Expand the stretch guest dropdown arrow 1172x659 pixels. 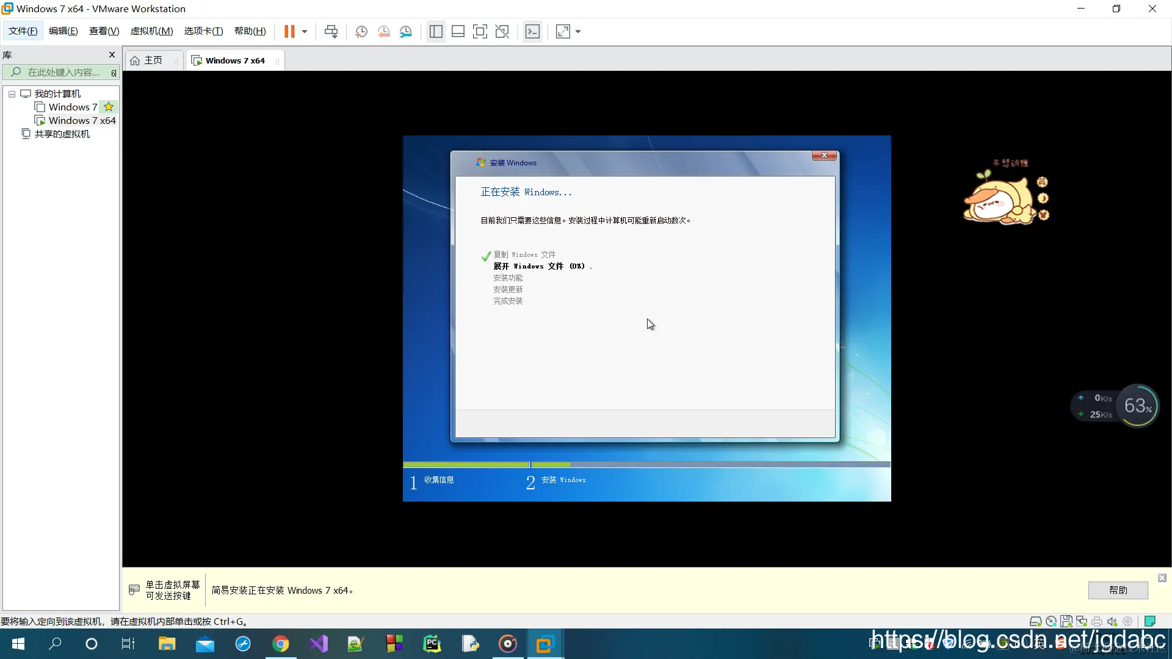pos(578,32)
